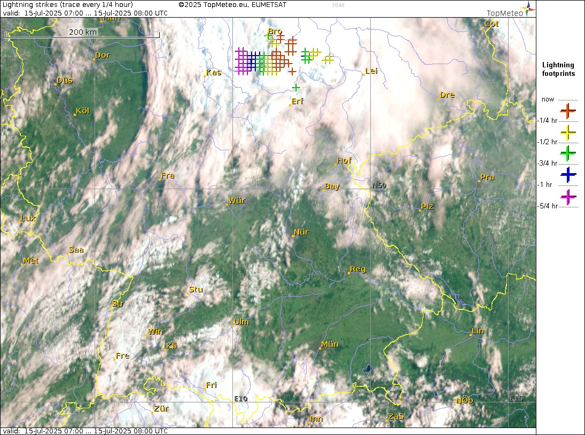Screen dimensions: 585x435
Task: Click the '-1/4 hr' legend label
Action: point(547,120)
